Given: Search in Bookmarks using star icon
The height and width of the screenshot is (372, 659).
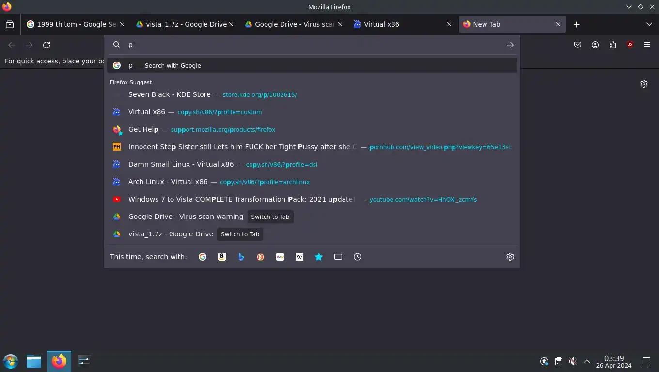Looking at the screenshot, I should [319, 257].
